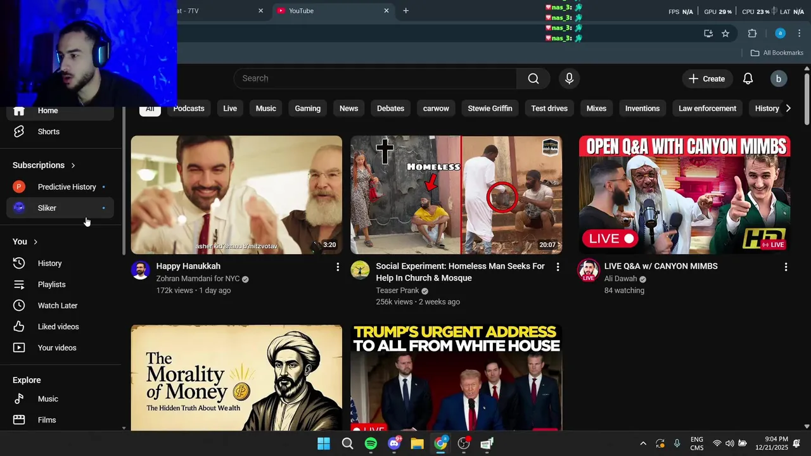Open more options for Happy Hanukkah video
The image size is (811, 456).
pos(338,267)
